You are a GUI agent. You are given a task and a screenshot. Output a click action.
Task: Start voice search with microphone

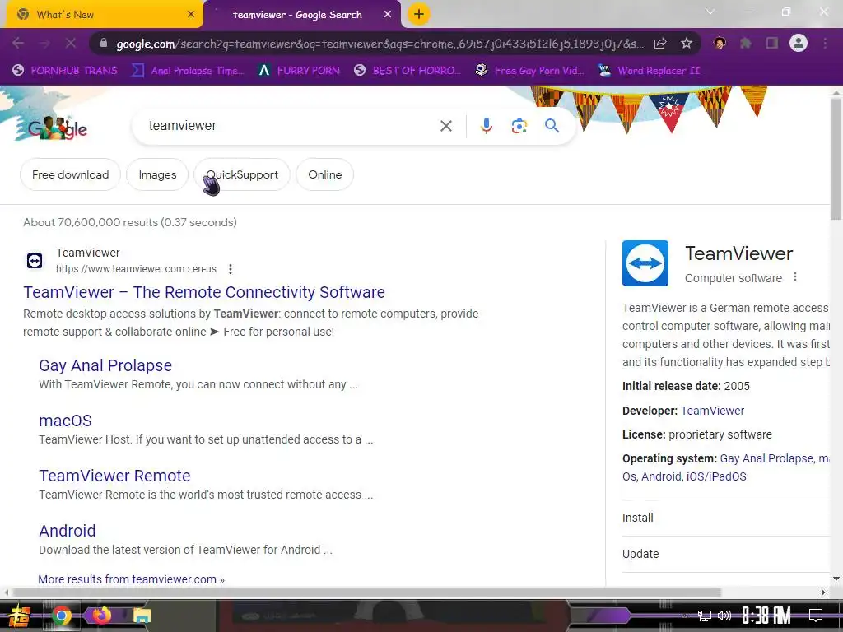tap(486, 126)
